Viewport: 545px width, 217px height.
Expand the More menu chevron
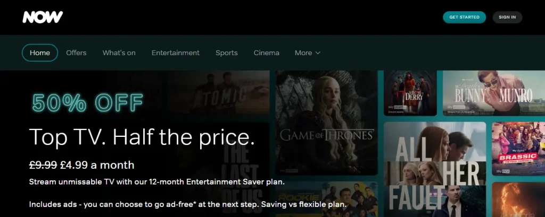[318, 53]
